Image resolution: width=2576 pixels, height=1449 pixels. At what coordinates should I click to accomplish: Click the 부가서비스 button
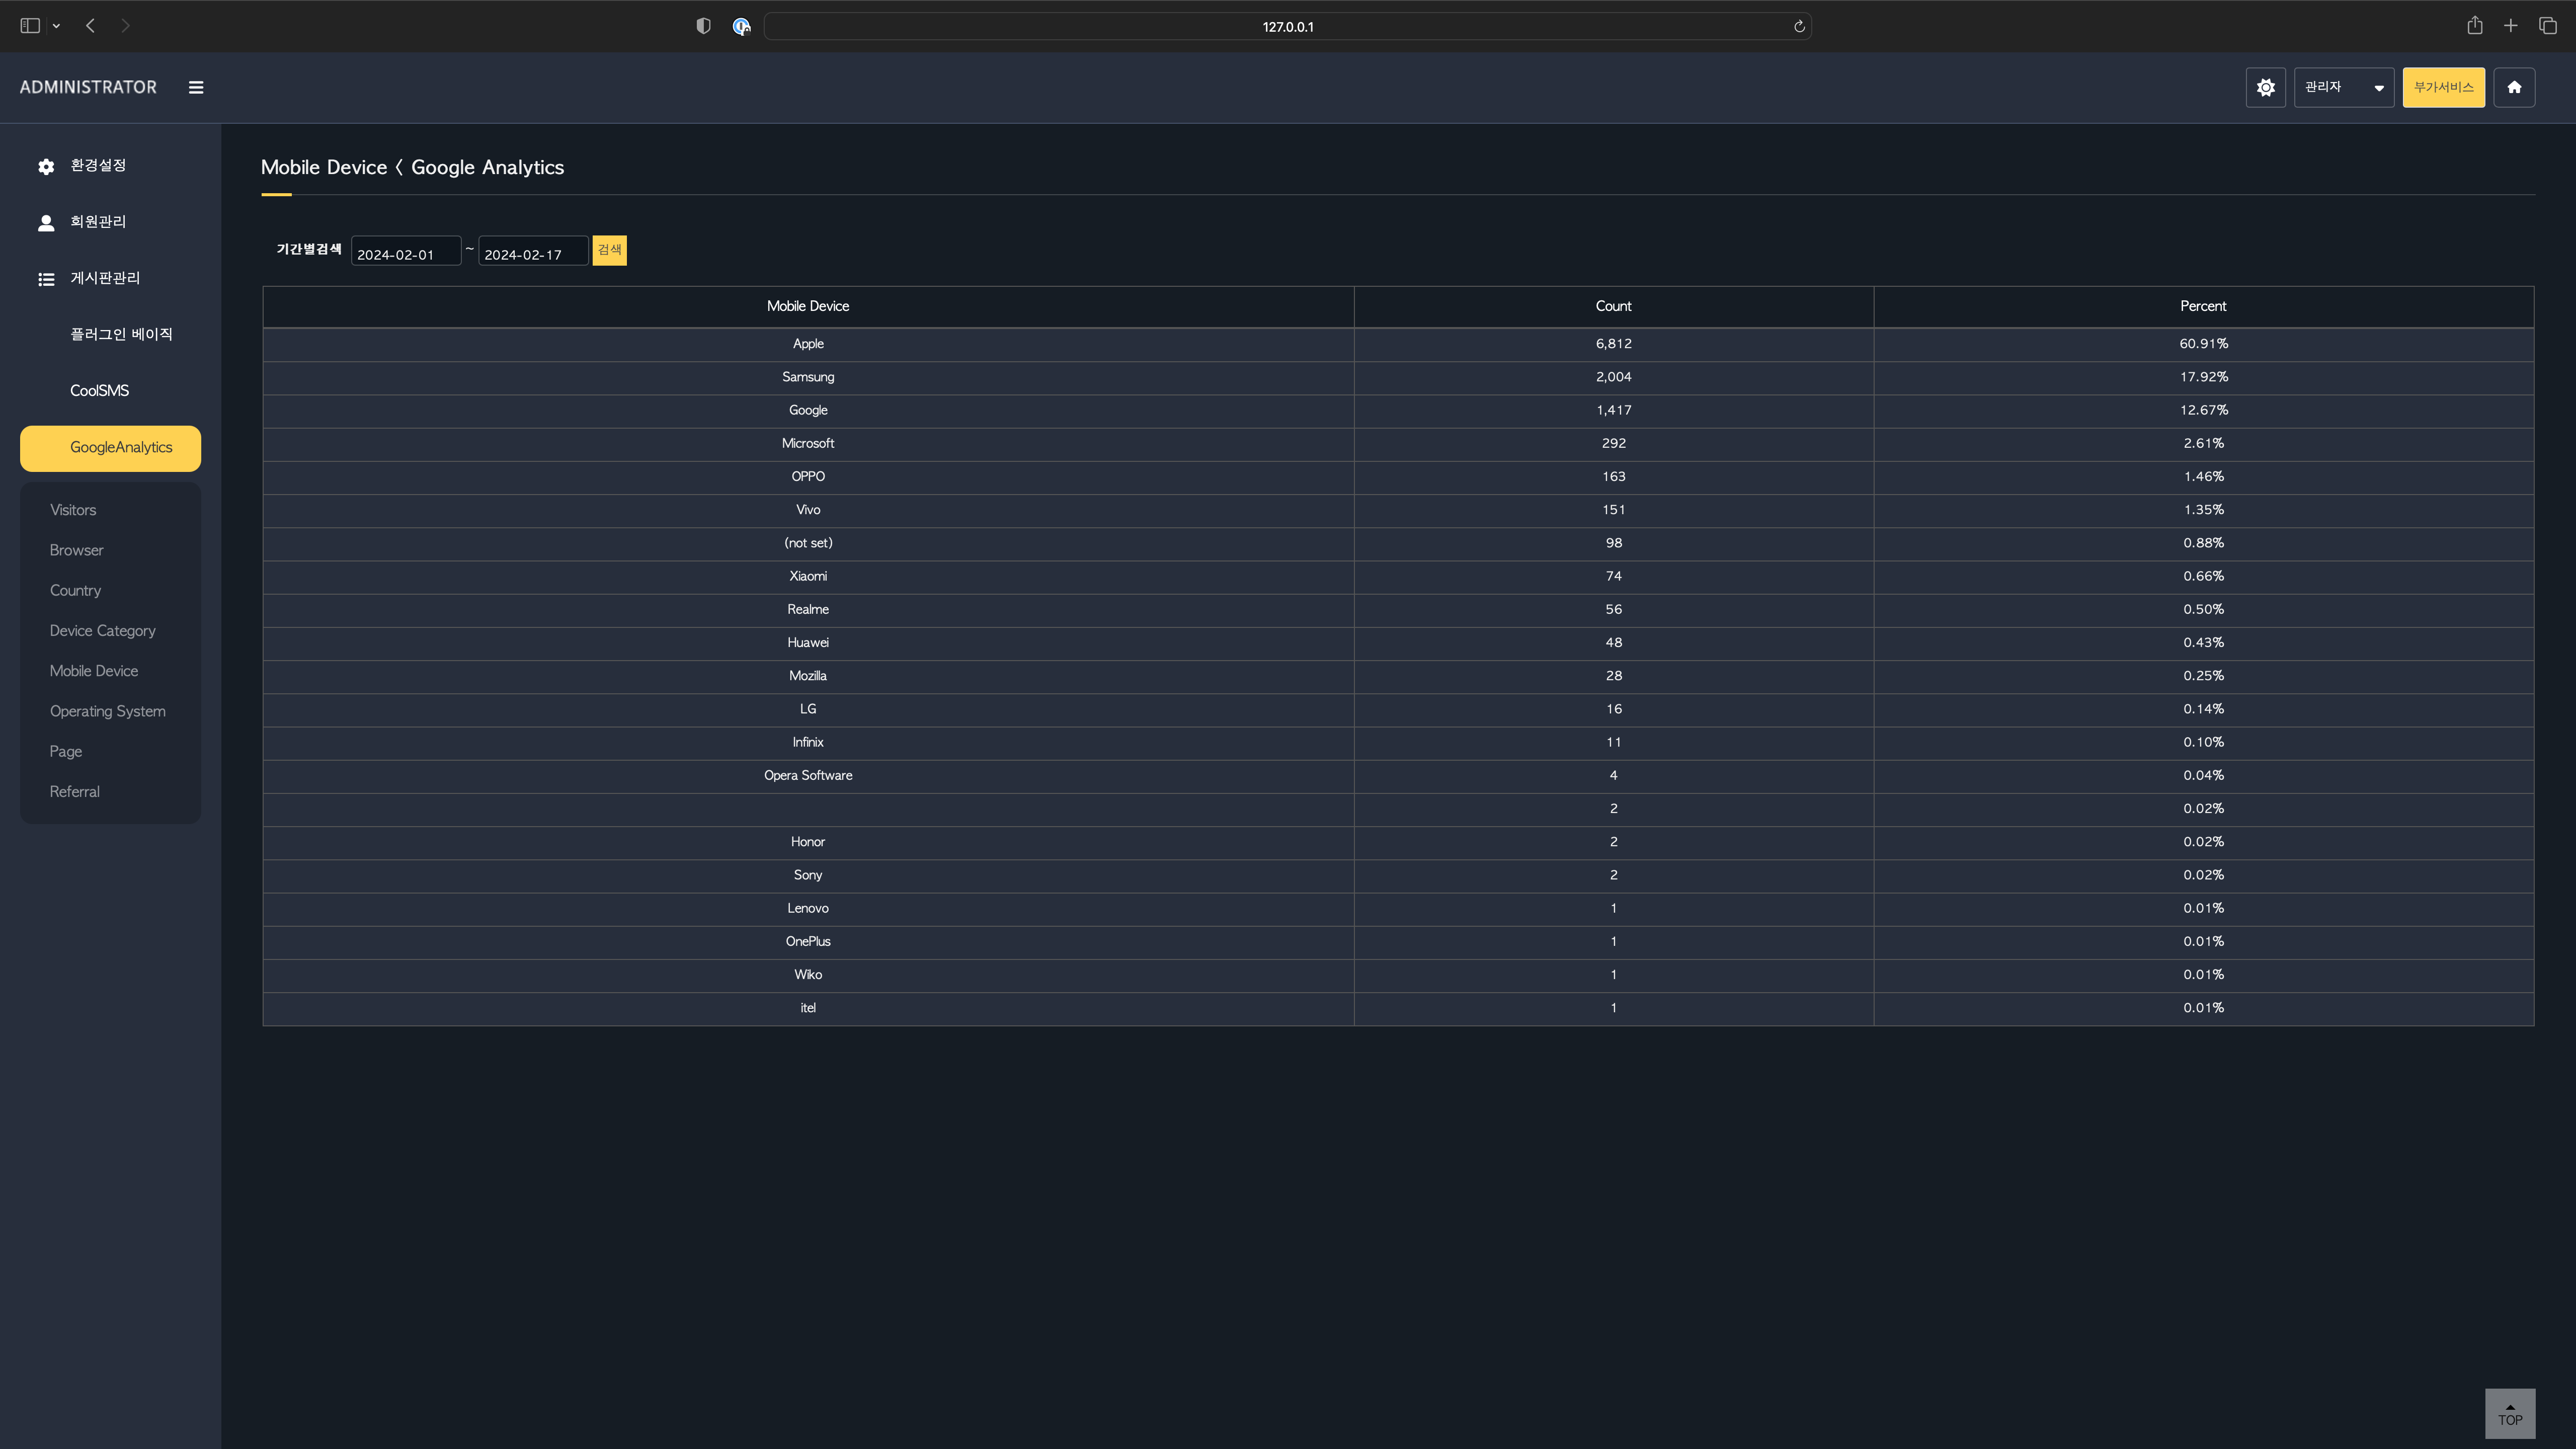coord(2443,88)
